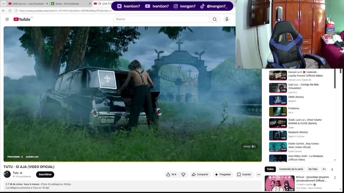Screen dimensions: 344x193
Task: Dislike the video
Action: point(183,175)
